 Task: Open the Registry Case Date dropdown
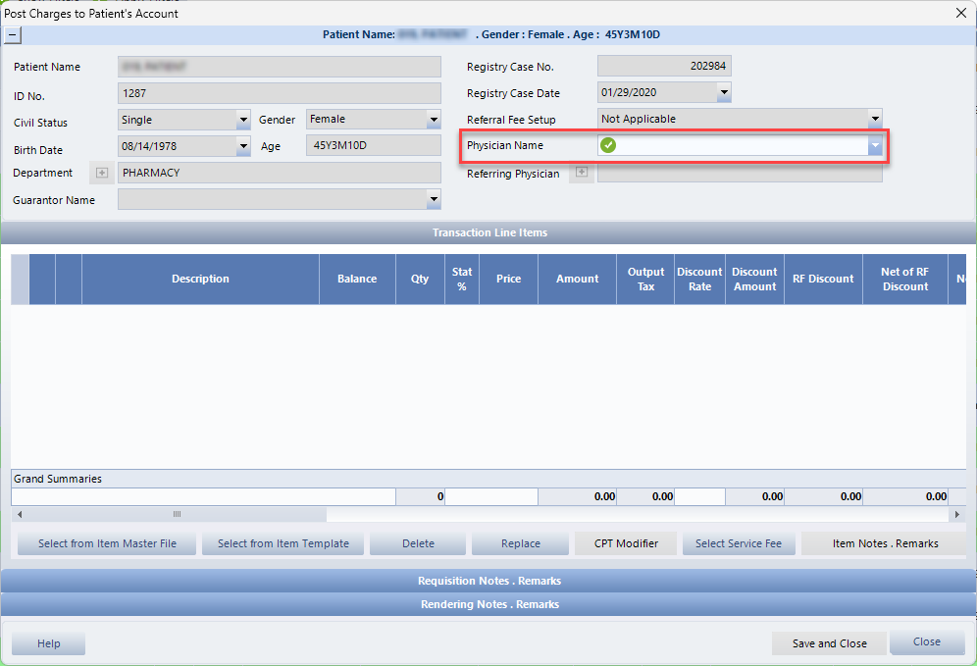click(723, 93)
